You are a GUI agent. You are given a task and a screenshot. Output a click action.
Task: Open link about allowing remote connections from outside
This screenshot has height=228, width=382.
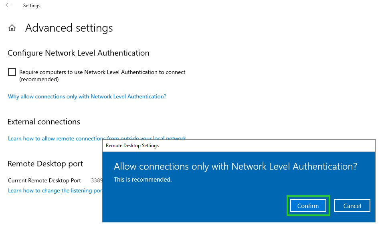(56, 138)
